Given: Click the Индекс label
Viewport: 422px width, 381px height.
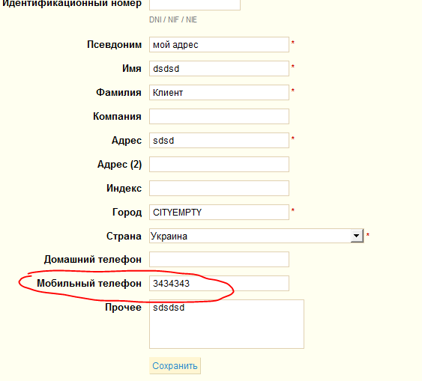Looking at the screenshot, I should point(124,188).
